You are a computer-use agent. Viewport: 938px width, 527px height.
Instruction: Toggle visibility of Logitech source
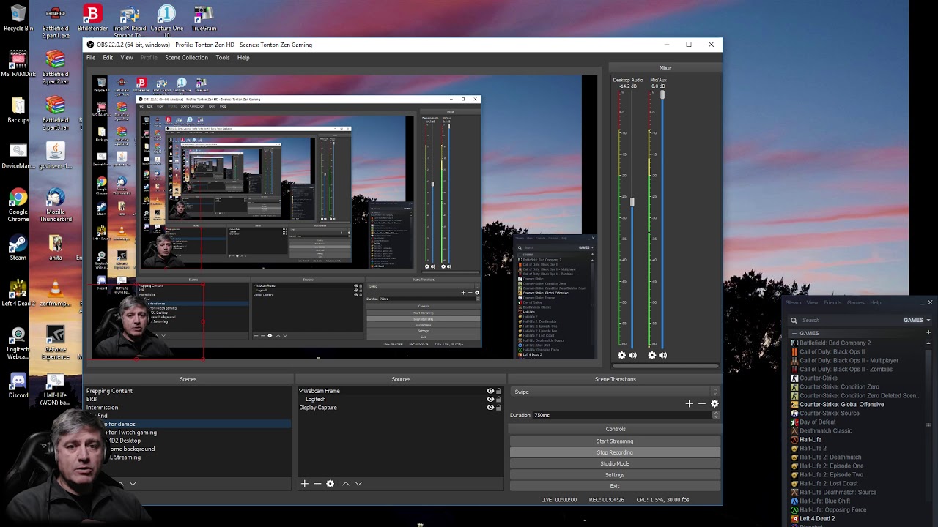tap(490, 399)
